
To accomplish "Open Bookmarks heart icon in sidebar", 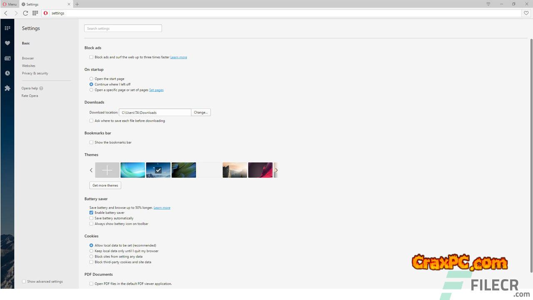I will point(7,43).
